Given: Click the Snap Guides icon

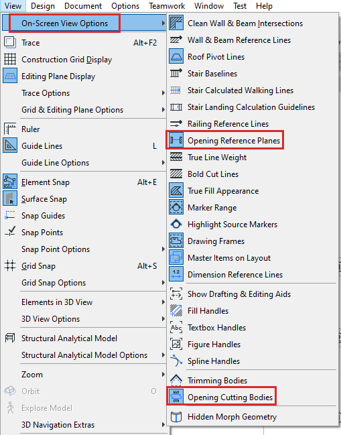Looking at the screenshot, I should click(10, 215).
